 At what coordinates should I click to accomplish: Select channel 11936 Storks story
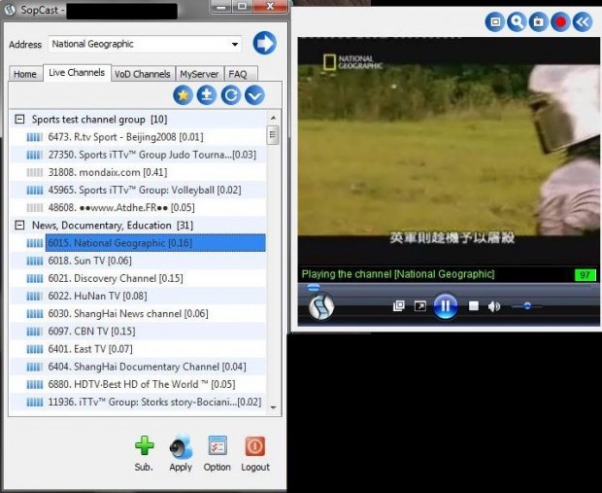point(138,402)
